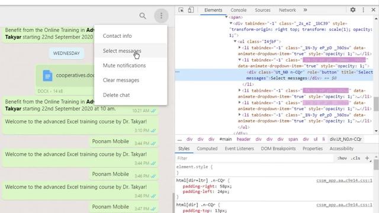The height and width of the screenshot is (213, 379).
Task: Click span in the breadcrumb trail
Action: click(293, 139)
